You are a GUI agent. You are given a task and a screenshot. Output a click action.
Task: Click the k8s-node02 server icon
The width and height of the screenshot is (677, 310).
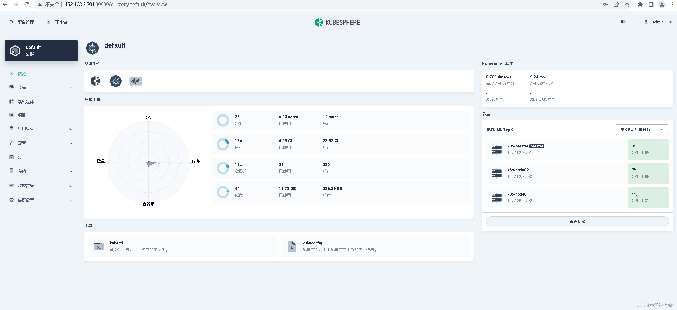(496, 173)
